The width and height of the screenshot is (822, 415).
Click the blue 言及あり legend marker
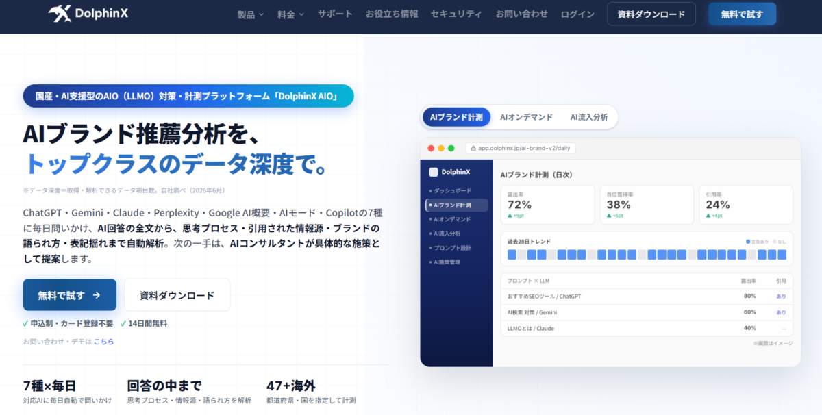[748, 242]
